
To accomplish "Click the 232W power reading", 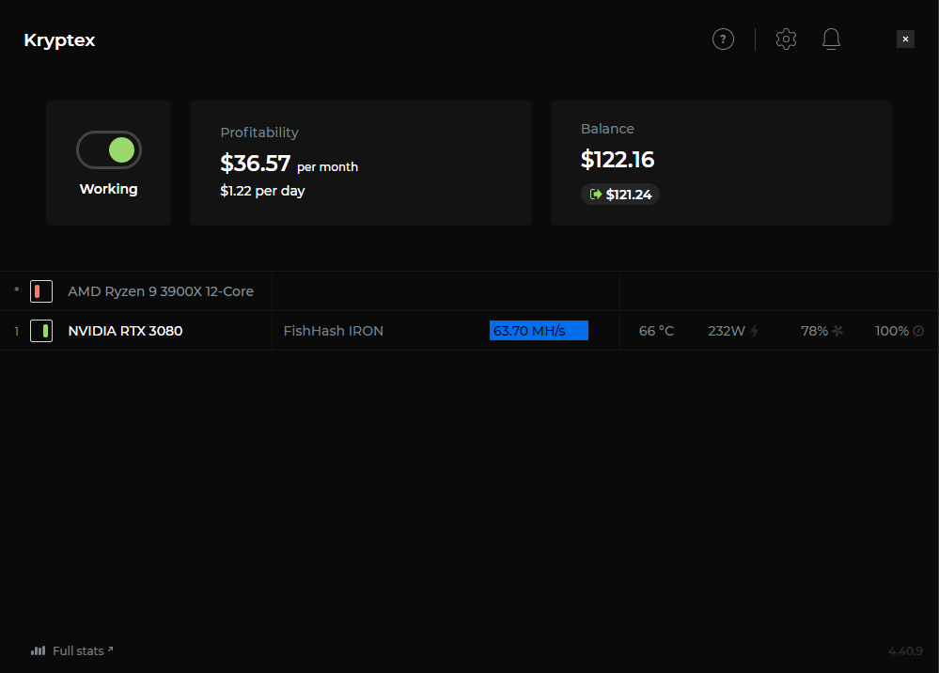I will pyautogui.click(x=726, y=331).
